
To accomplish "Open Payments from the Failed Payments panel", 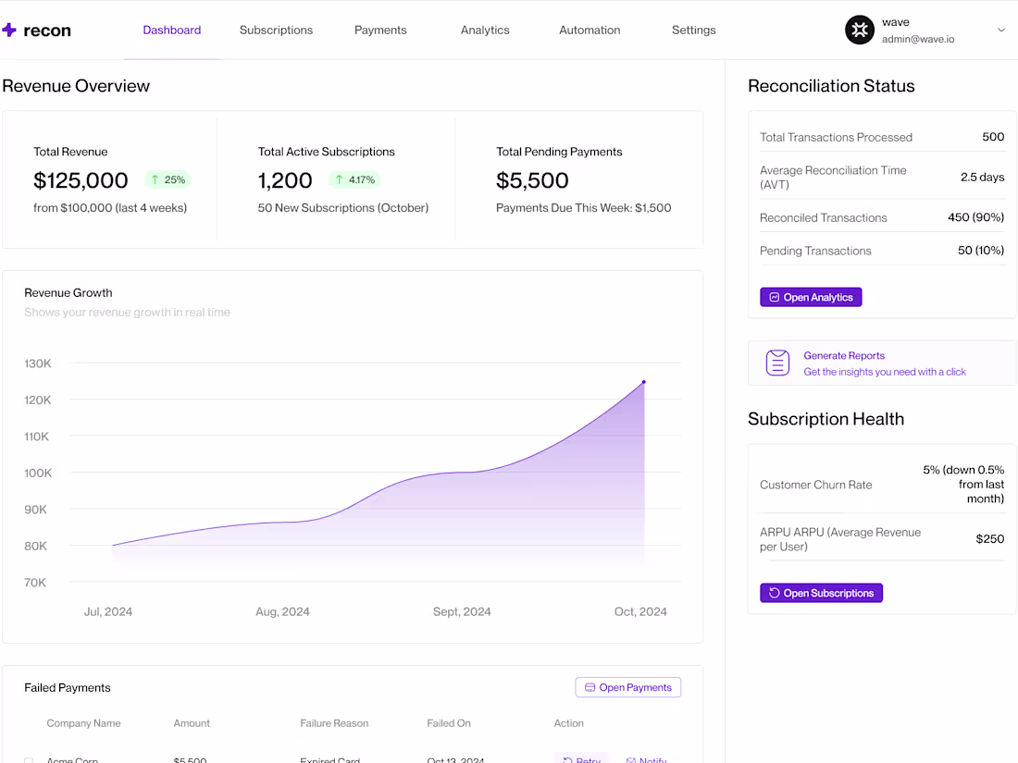I will [x=628, y=687].
